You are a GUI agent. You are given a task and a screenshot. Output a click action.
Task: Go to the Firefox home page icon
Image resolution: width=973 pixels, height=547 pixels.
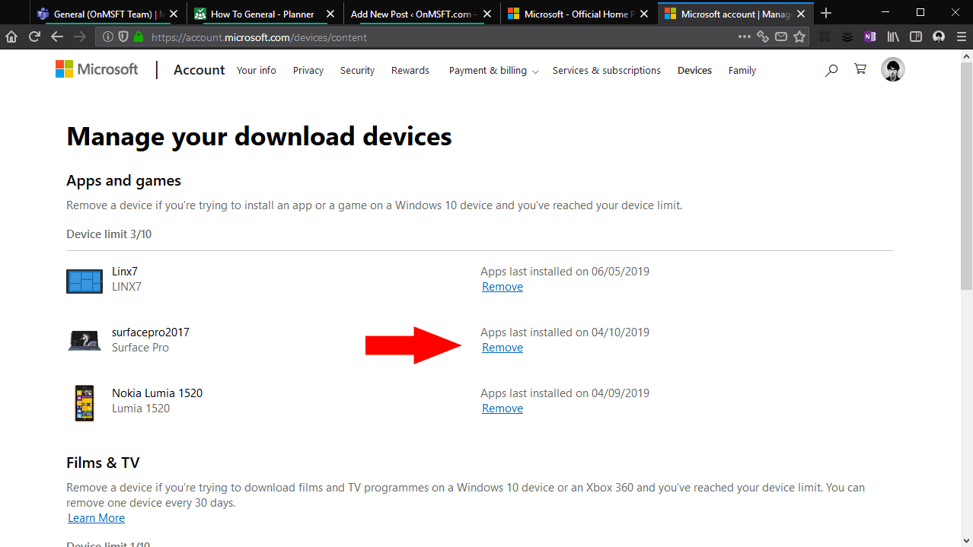point(11,37)
